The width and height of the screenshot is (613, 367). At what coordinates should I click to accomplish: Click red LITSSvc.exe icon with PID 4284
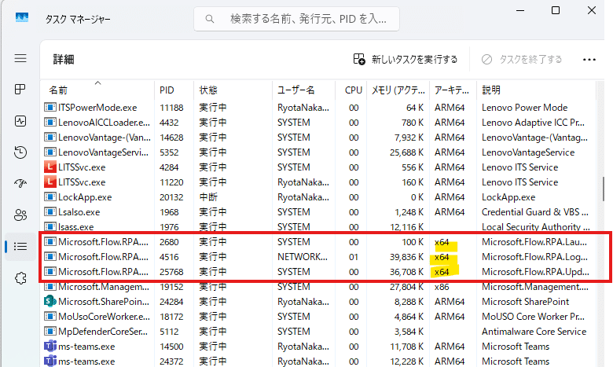pyautogui.click(x=50, y=167)
